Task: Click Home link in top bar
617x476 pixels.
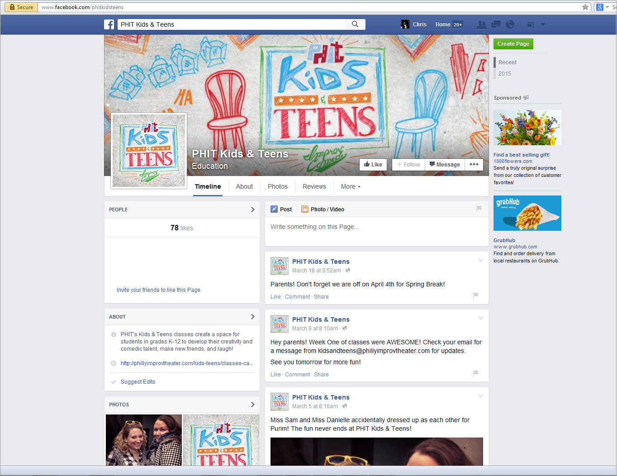Action: click(443, 24)
